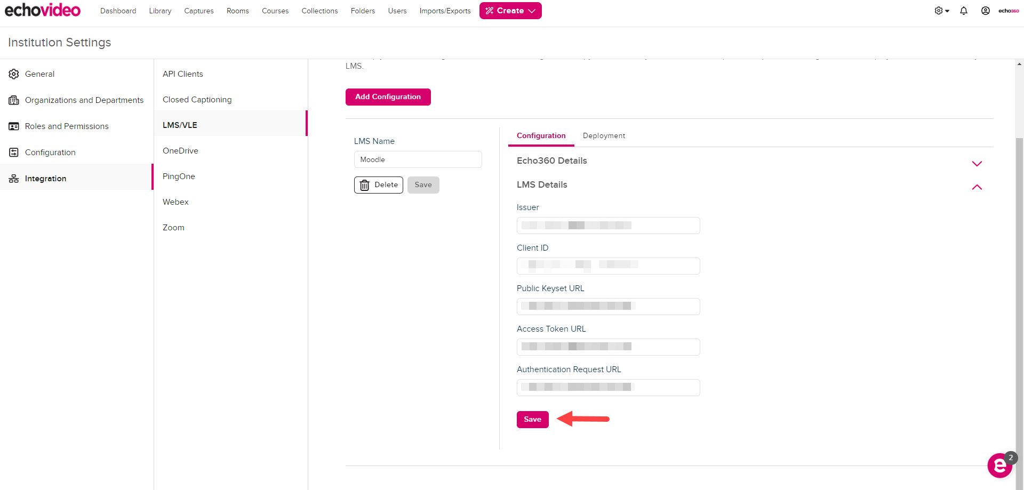Select Closed Captioning integration
The image size is (1024, 490).
pos(197,100)
